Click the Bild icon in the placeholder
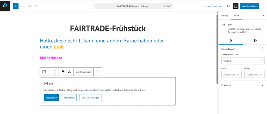The width and height of the screenshot is (267, 114). coord(46,83)
